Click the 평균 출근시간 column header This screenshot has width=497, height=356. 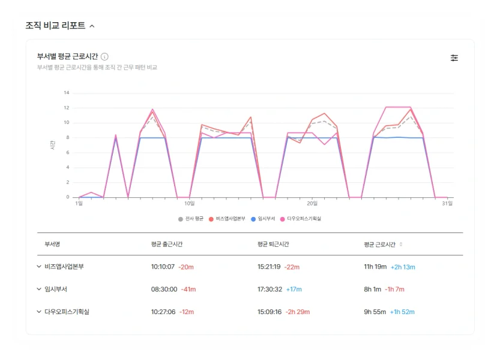click(x=167, y=244)
